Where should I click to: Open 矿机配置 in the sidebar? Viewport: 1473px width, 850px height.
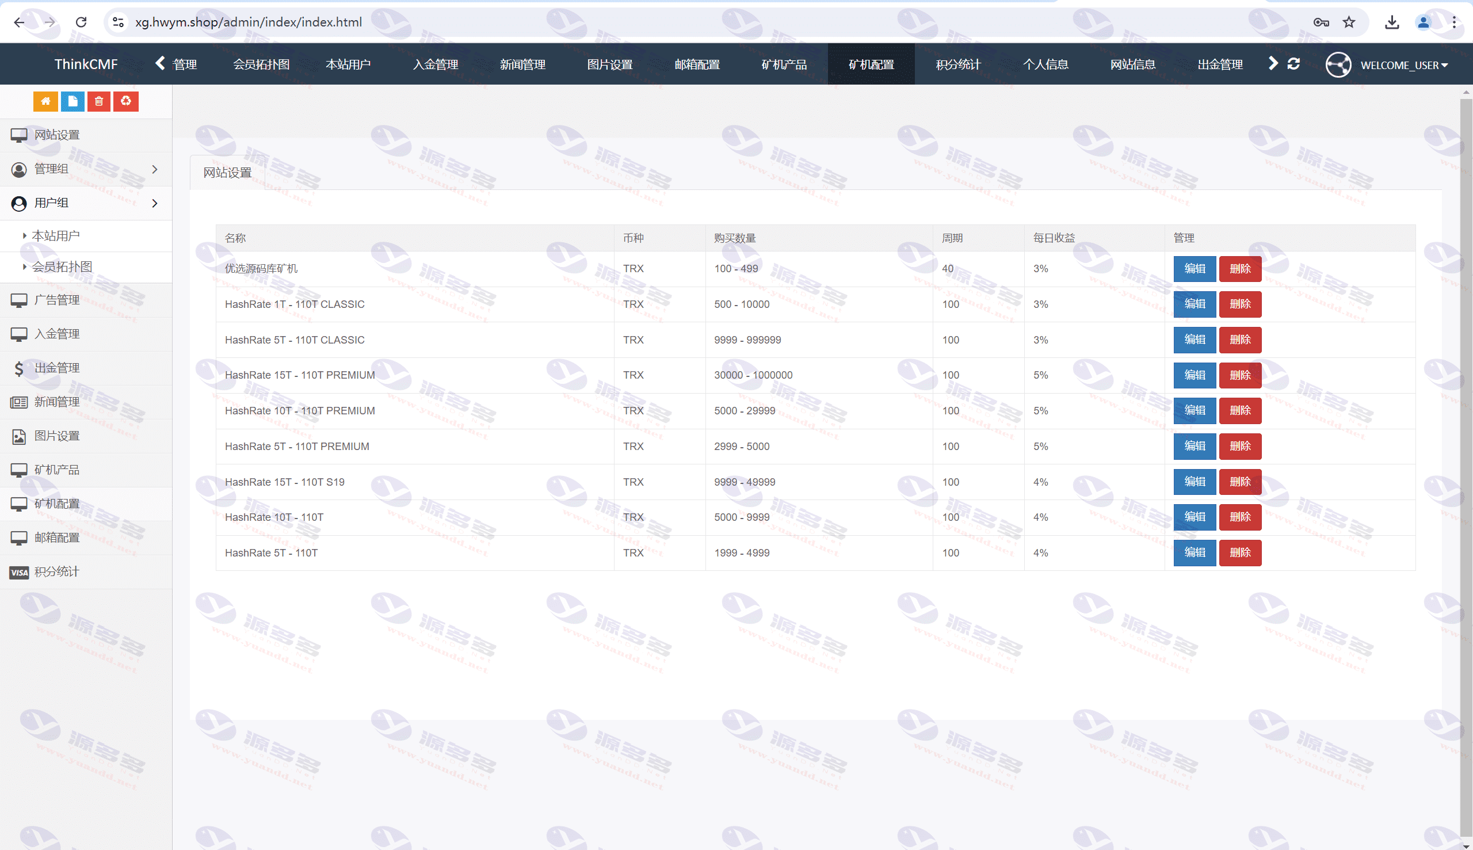86,504
